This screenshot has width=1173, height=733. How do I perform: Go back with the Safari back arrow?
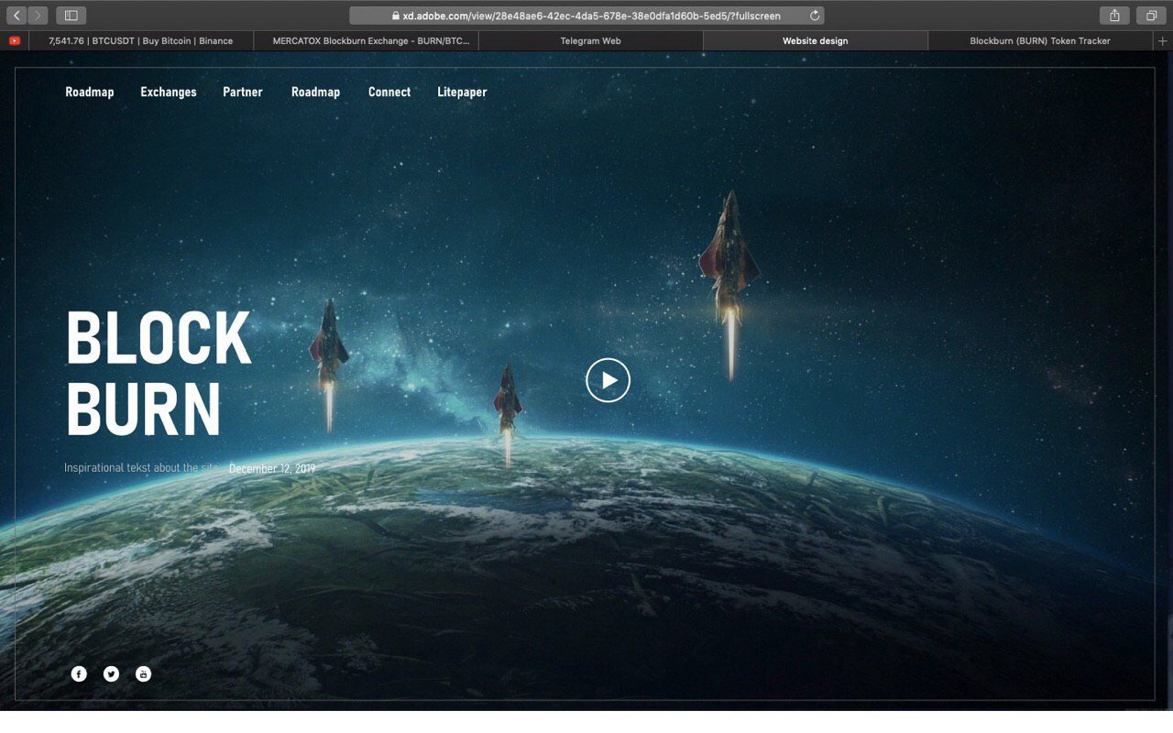click(16, 16)
